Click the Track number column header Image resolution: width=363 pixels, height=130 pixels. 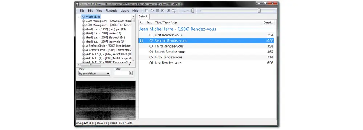[x=150, y=23]
